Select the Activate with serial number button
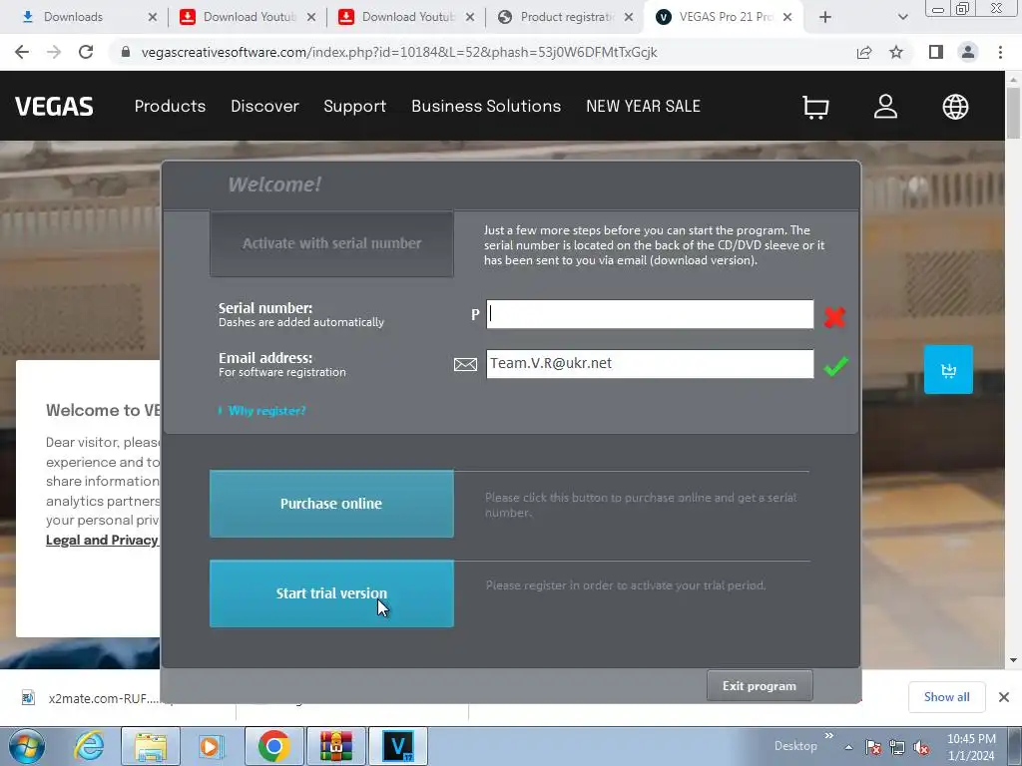The image size is (1022, 766). click(331, 243)
